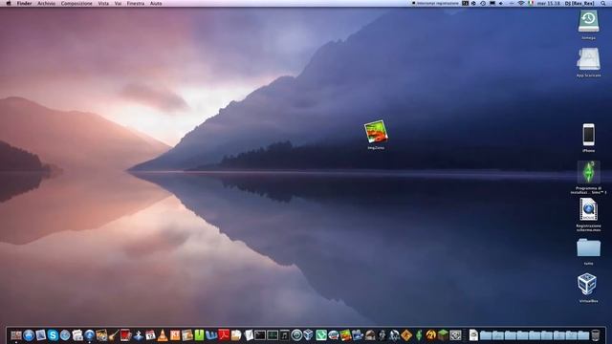The width and height of the screenshot is (612, 344).
Task: Launch the orange K Keynote icon in Dock
Action: coord(175,335)
